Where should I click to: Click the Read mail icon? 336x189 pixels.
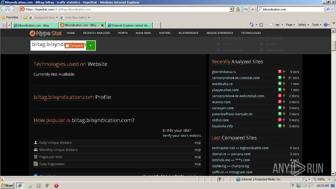(x=271, y=25)
